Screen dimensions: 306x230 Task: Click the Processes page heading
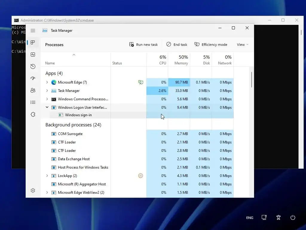(x=54, y=45)
